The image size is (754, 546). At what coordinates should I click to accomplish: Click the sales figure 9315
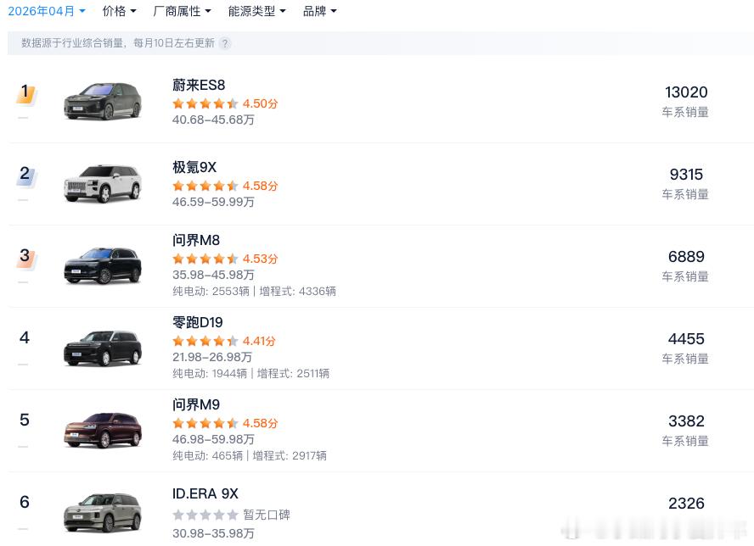click(686, 175)
